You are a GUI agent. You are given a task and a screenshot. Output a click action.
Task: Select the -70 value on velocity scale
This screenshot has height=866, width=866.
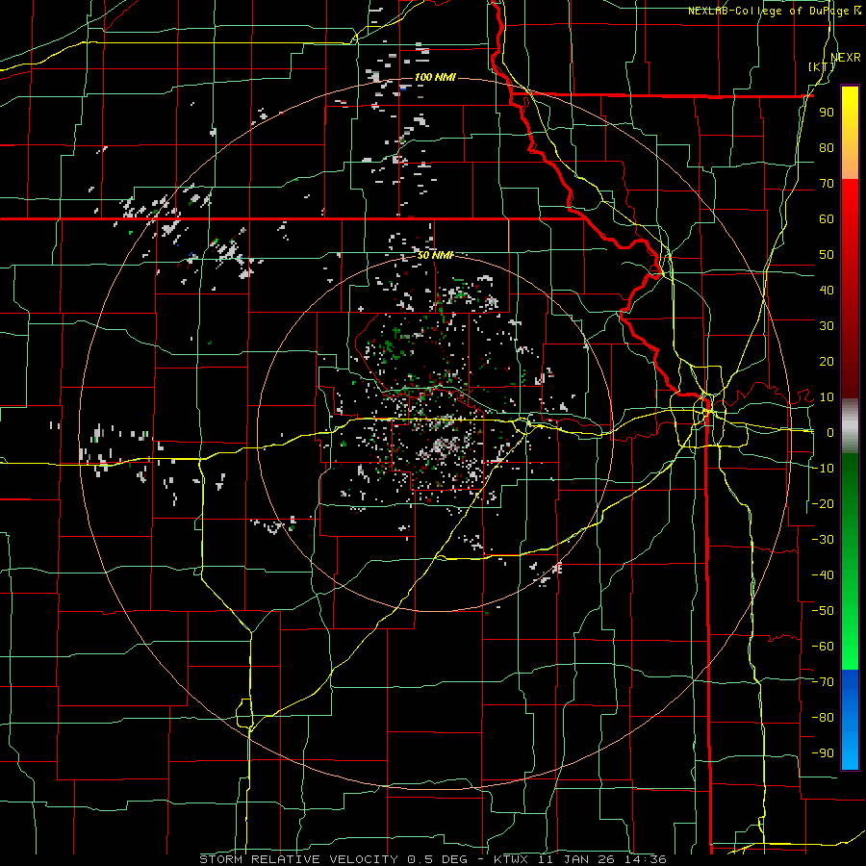click(x=823, y=681)
